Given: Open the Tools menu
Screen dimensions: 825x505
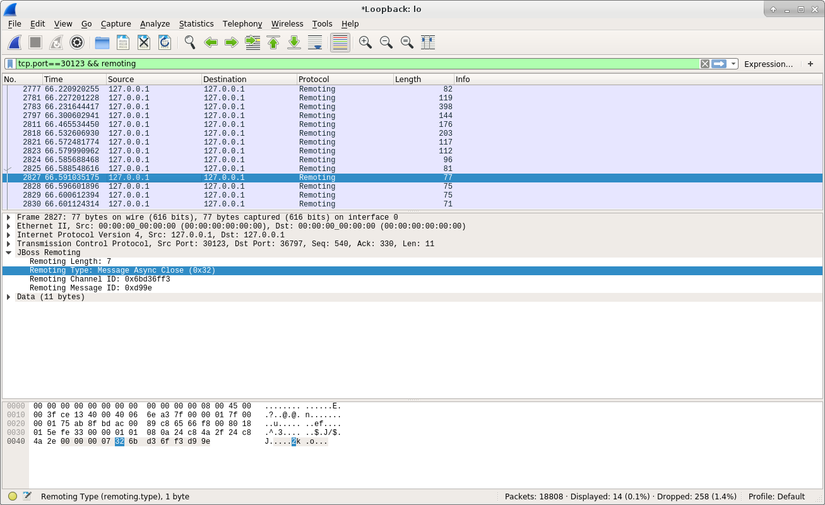Looking at the screenshot, I should pos(322,23).
